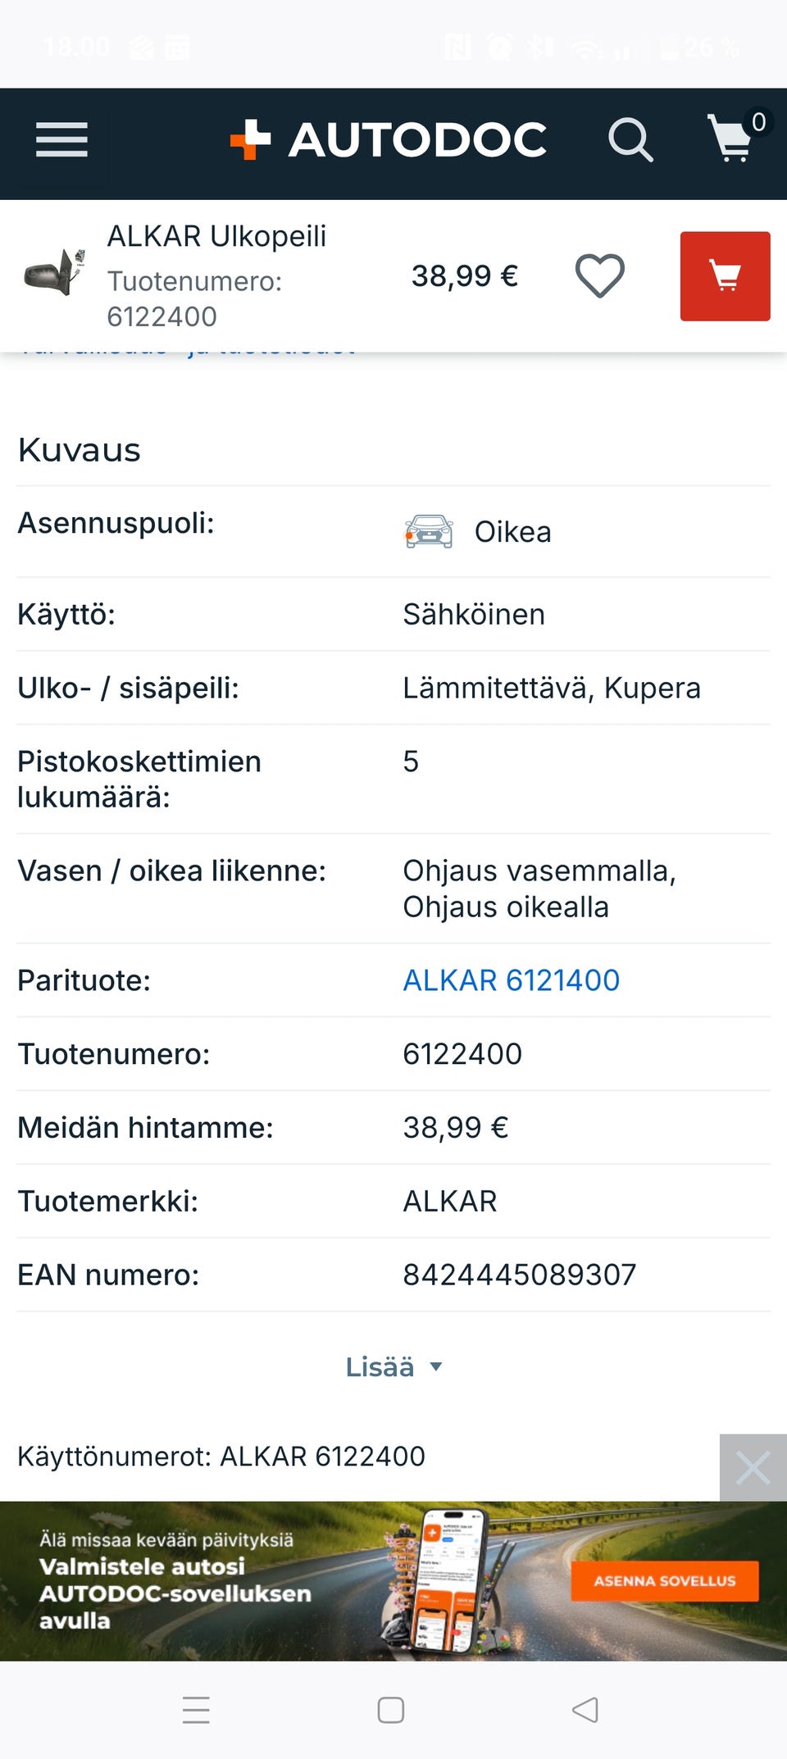Image resolution: width=787 pixels, height=1759 pixels.
Task: Click the ALKAR Ulkopeili product title
Action: 216,236
